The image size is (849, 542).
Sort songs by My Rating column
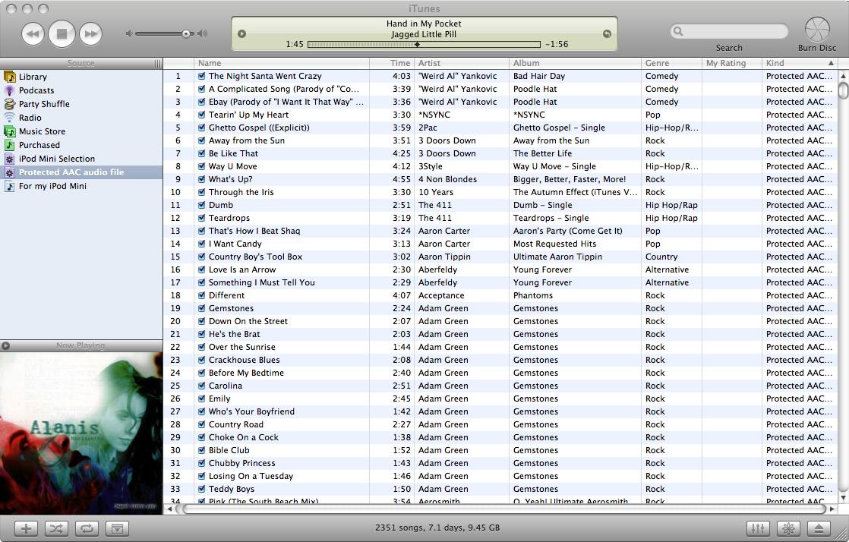[x=732, y=63]
